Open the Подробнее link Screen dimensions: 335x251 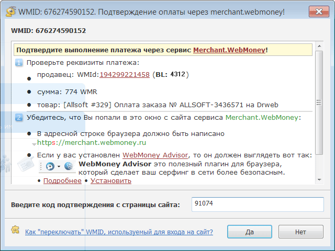point(62,181)
